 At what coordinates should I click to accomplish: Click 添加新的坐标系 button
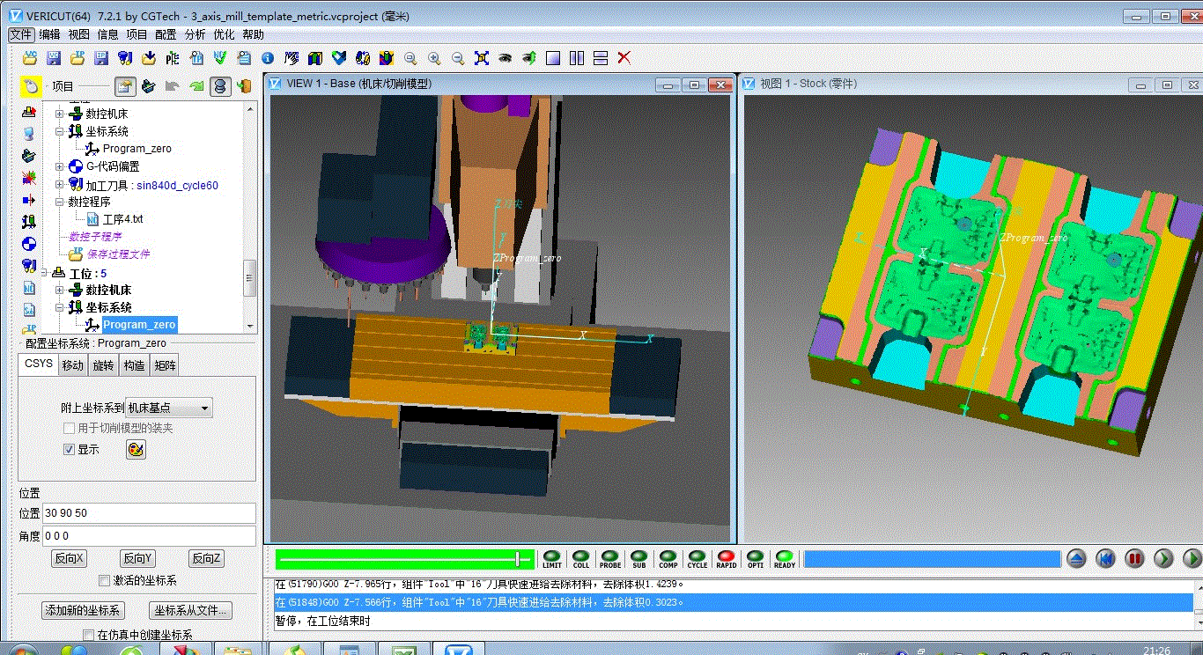[83, 610]
